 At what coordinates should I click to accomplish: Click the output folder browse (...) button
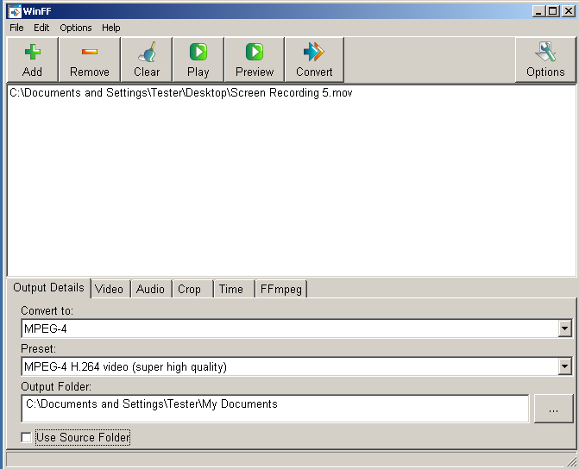pos(553,409)
